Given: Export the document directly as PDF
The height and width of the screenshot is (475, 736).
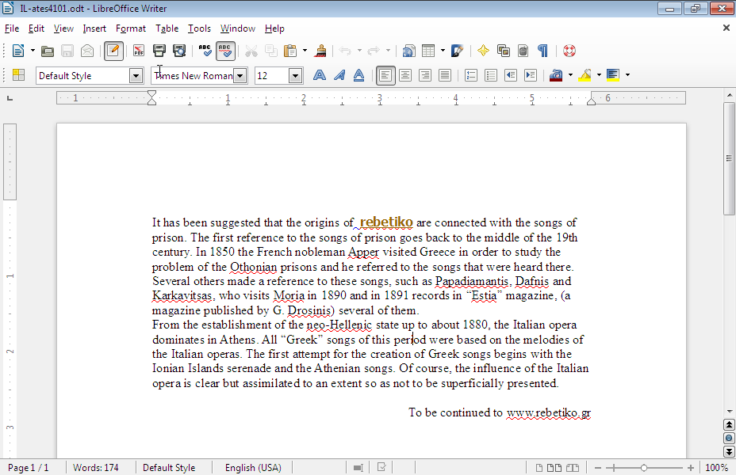Looking at the screenshot, I should click(x=139, y=51).
